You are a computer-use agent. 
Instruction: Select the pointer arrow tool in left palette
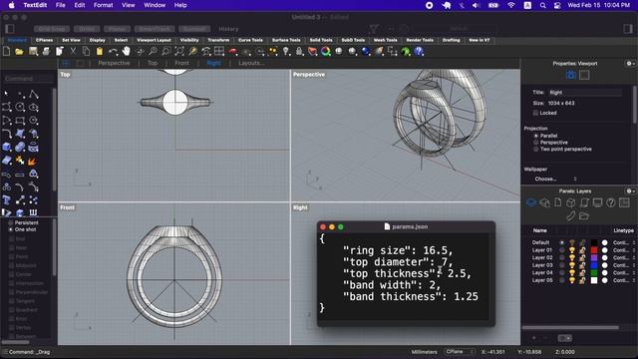[x=7, y=94]
